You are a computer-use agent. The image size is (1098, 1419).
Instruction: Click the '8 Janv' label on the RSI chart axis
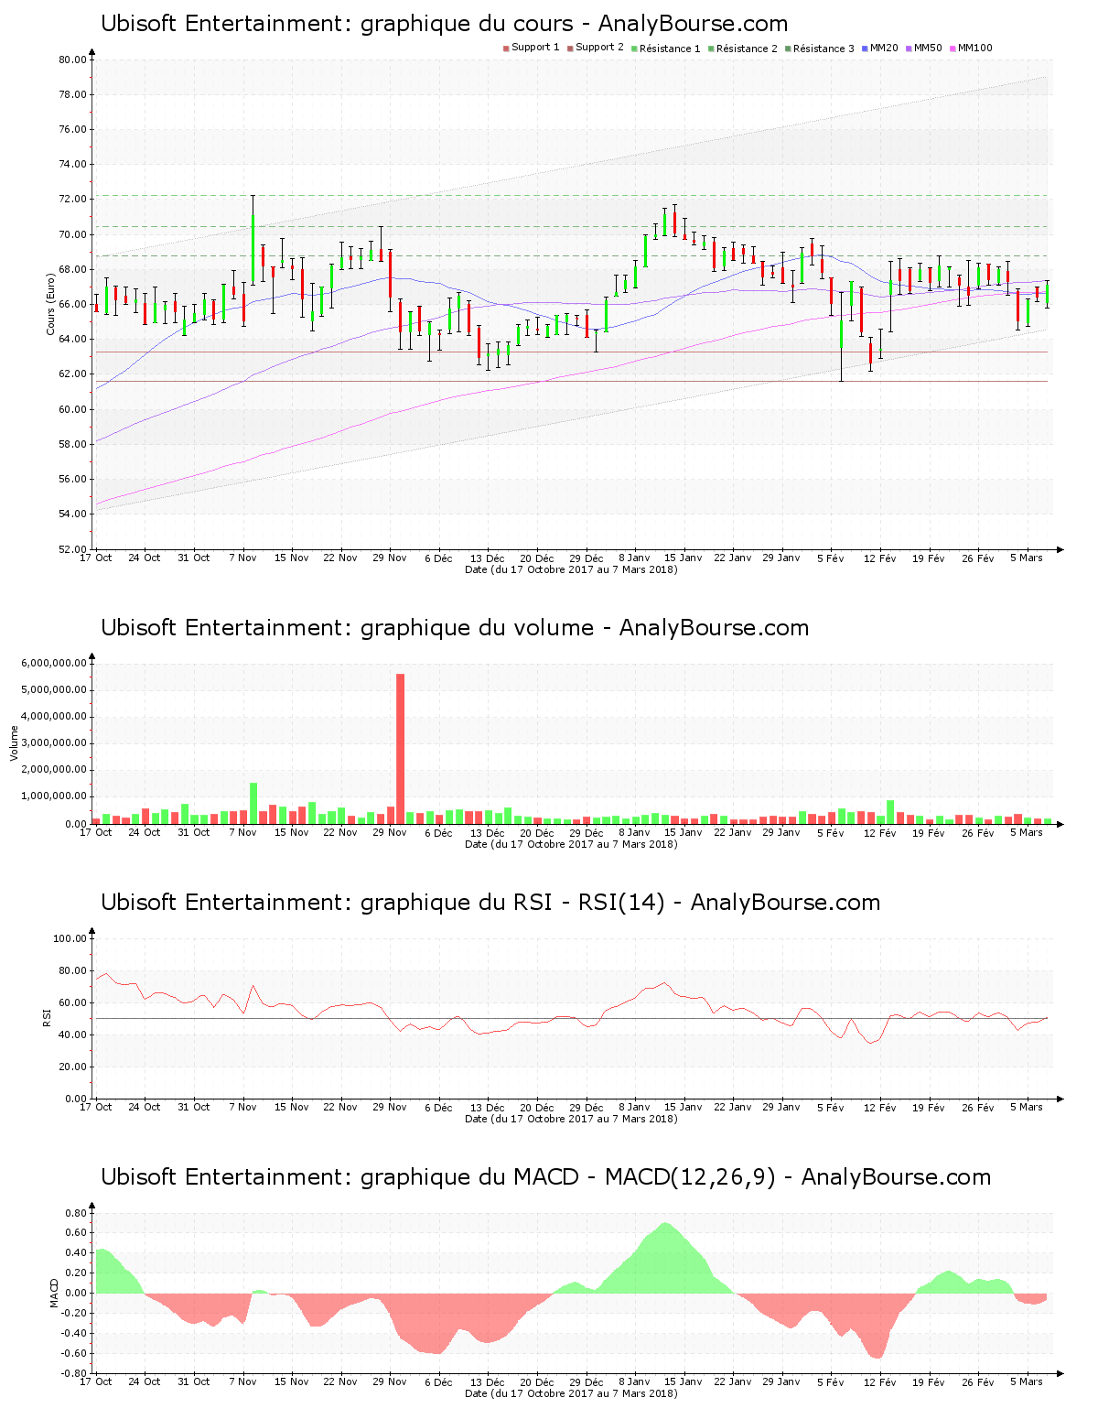click(x=634, y=1107)
